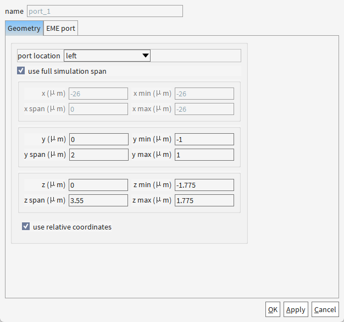Screen dimensions: 344x322
Task: Click the 'z max (µm)' label
Action: (152, 200)
